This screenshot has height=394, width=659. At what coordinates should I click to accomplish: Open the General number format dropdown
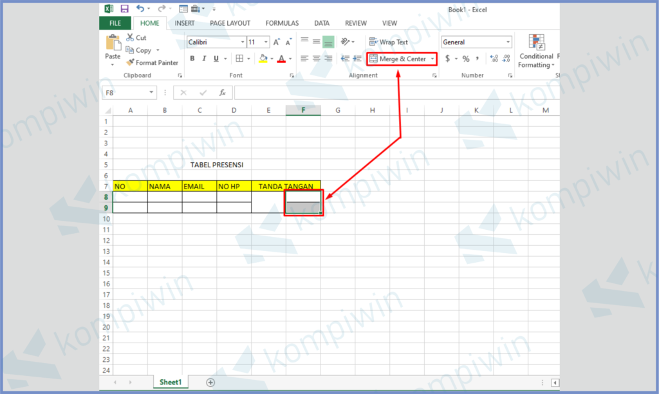coord(508,42)
